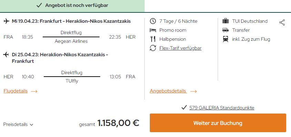Click the outbound flight airplane icon

click(x=7, y=21)
